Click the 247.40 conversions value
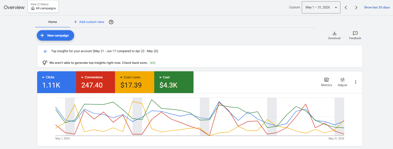The height and width of the screenshot is (149, 393). pyautogui.click(x=92, y=85)
